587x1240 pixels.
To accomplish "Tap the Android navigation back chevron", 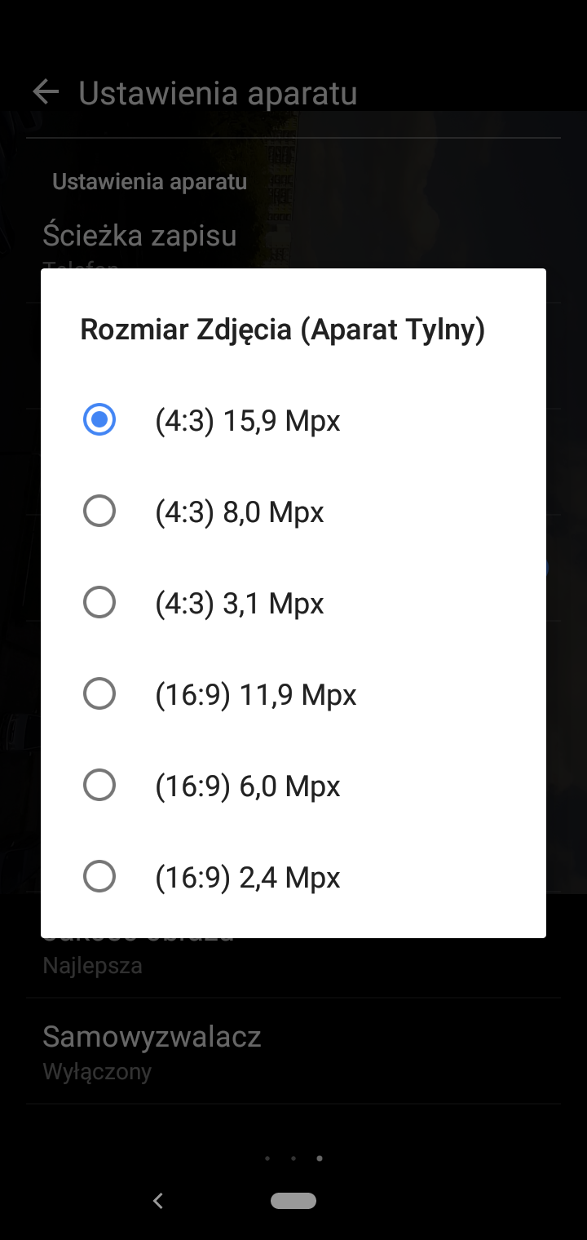I will pos(158,1200).
